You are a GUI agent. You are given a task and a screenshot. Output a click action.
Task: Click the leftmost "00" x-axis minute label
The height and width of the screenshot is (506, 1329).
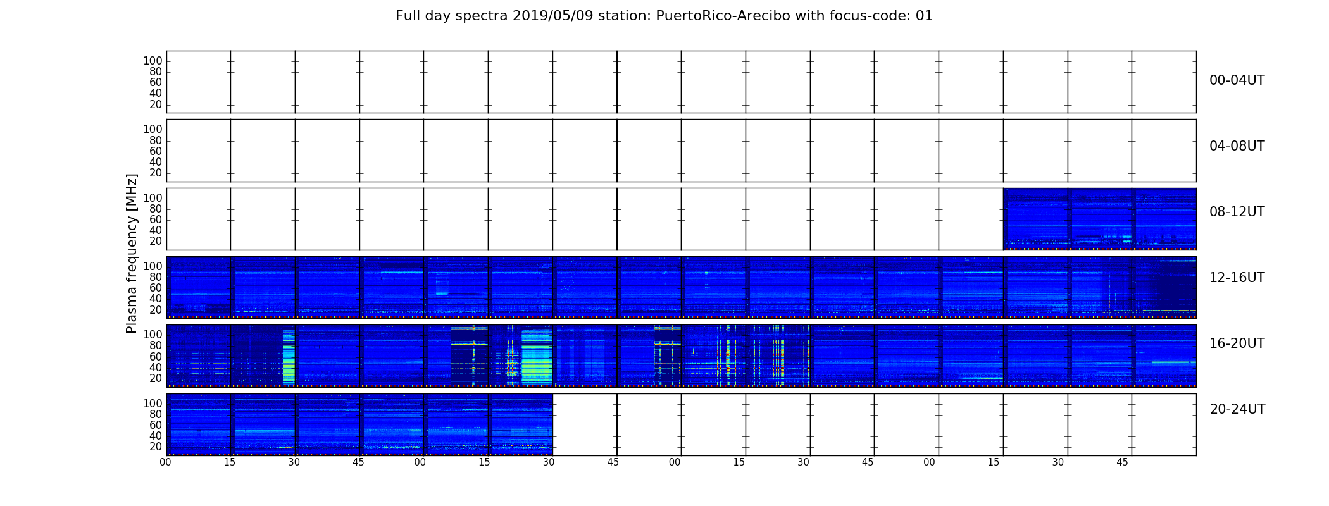pyautogui.click(x=165, y=462)
